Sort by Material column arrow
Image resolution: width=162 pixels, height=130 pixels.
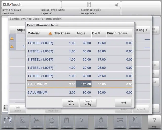click(x=50, y=33)
